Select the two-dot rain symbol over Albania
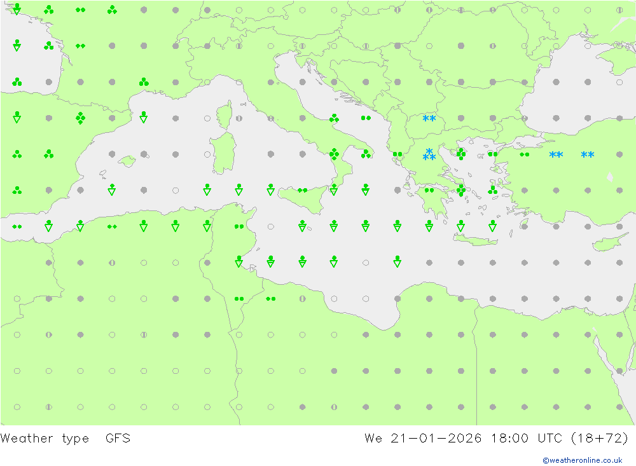The height and width of the screenshot is (466, 636). (397, 154)
